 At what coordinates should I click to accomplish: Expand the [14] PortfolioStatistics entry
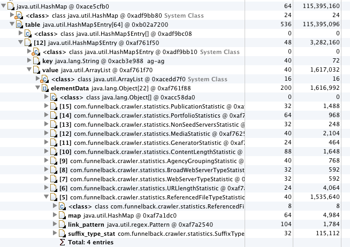pos(47,115)
